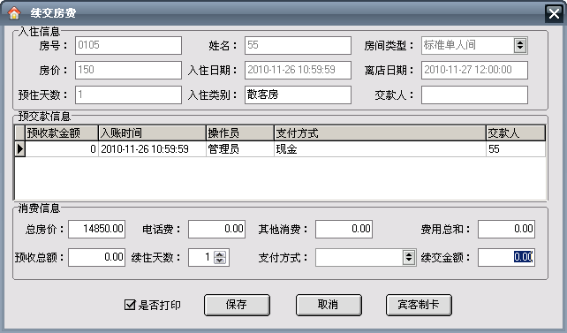The image size is (567, 333).
Task: Click the 姓名 field
Action: tap(298, 46)
